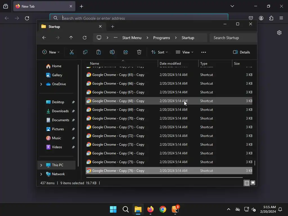Open the View dropdown menu
Image resolution: width=288 pixels, height=216 pixels.
(x=184, y=52)
